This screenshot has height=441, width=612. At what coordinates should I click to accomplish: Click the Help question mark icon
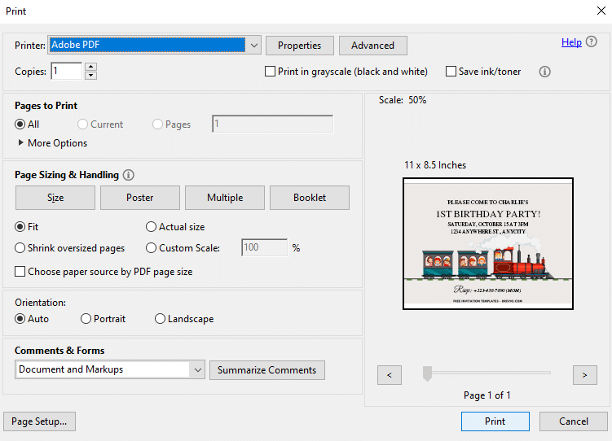tap(592, 41)
